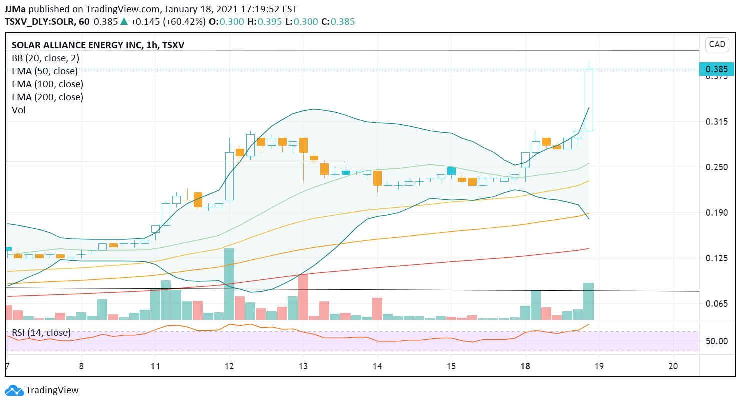Click the O:0.300 open value

click(226, 22)
